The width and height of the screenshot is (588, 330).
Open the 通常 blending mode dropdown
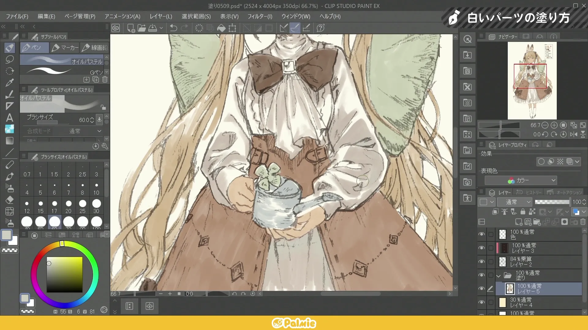tap(515, 202)
